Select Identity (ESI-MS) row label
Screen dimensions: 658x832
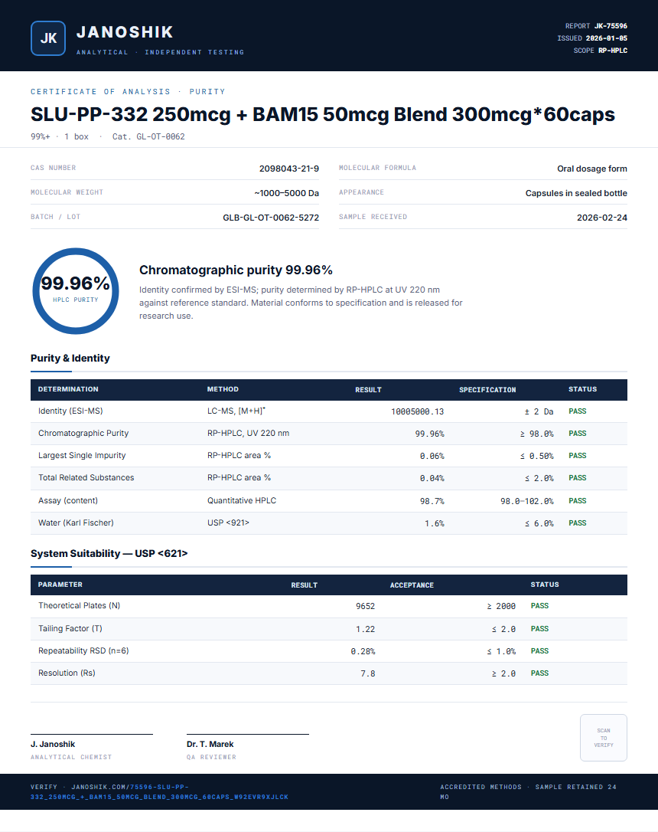point(70,411)
